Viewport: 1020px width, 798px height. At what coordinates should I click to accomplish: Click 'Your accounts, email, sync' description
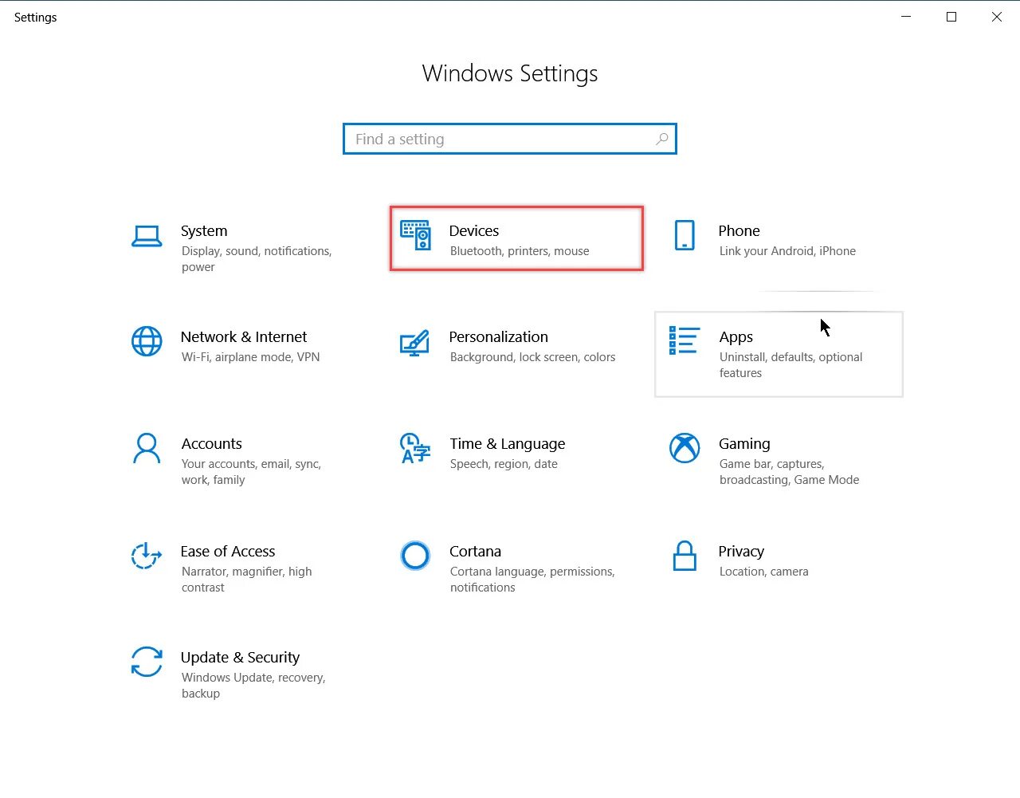251,472
